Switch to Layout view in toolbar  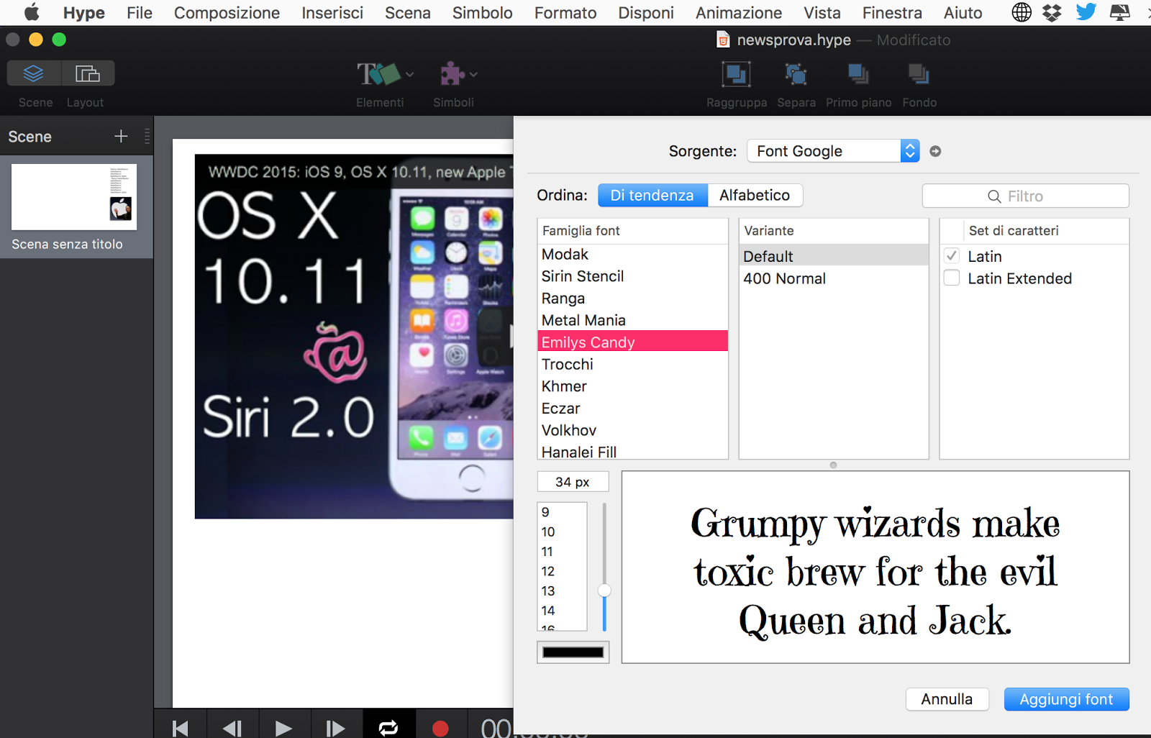tap(88, 73)
